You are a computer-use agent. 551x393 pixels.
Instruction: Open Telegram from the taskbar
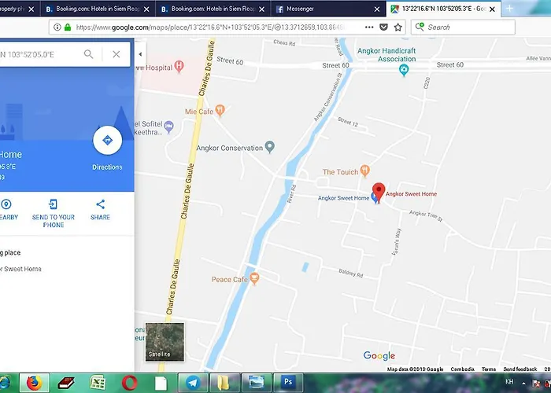[x=193, y=383]
